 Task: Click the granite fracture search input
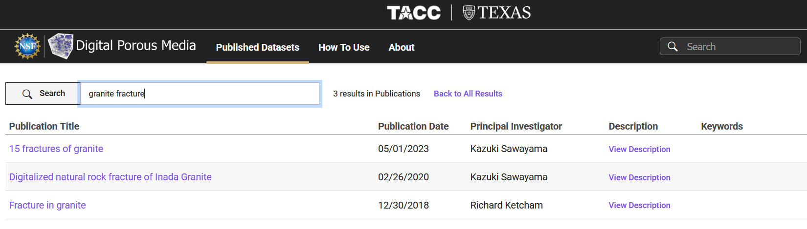(200, 94)
